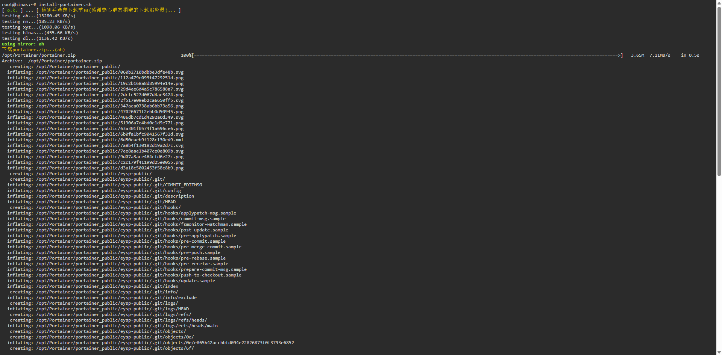
Task: Click the green 'o.k.' status text
Action: [12, 10]
